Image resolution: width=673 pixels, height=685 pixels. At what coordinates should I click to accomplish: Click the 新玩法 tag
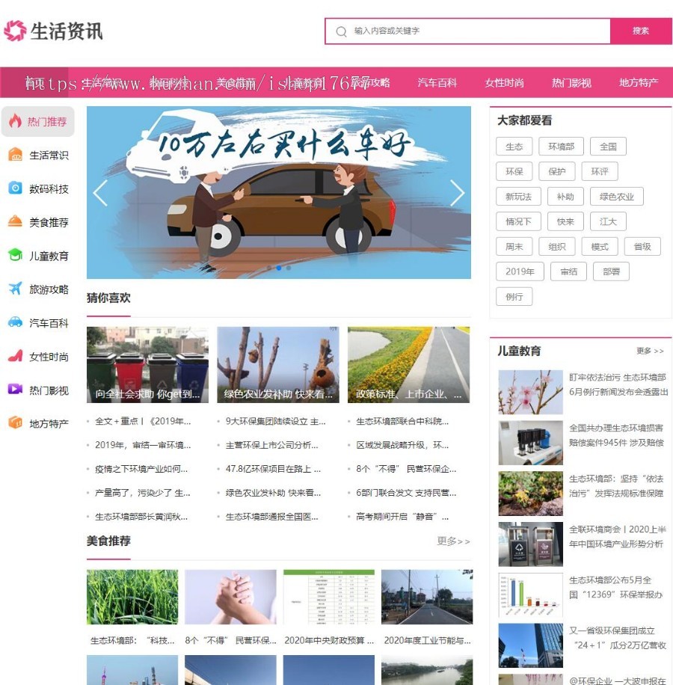coord(518,197)
